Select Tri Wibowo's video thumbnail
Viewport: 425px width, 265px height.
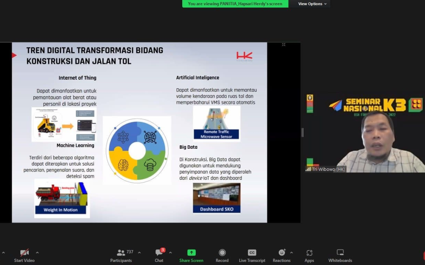365,133
